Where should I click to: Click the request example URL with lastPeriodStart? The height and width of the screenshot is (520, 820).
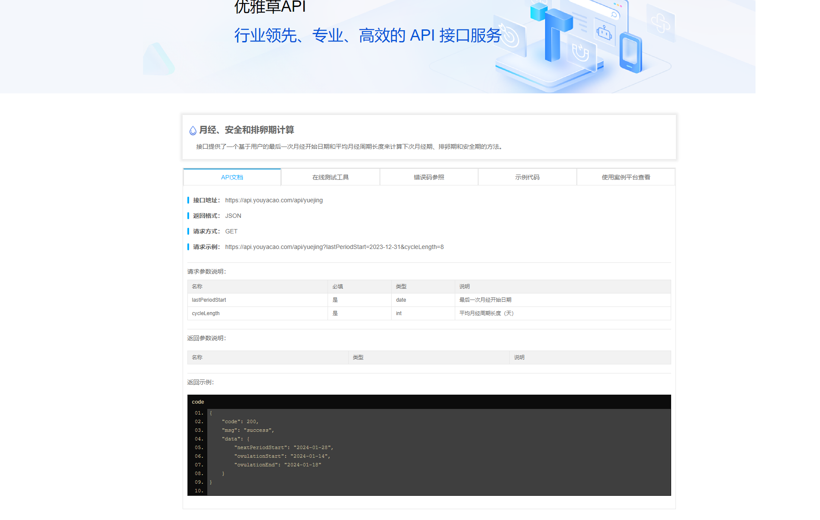[x=334, y=247]
